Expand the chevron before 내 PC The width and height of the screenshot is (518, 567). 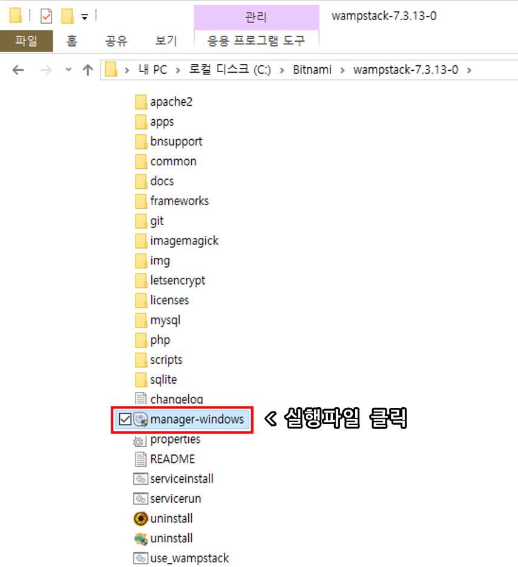[x=126, y=70]
